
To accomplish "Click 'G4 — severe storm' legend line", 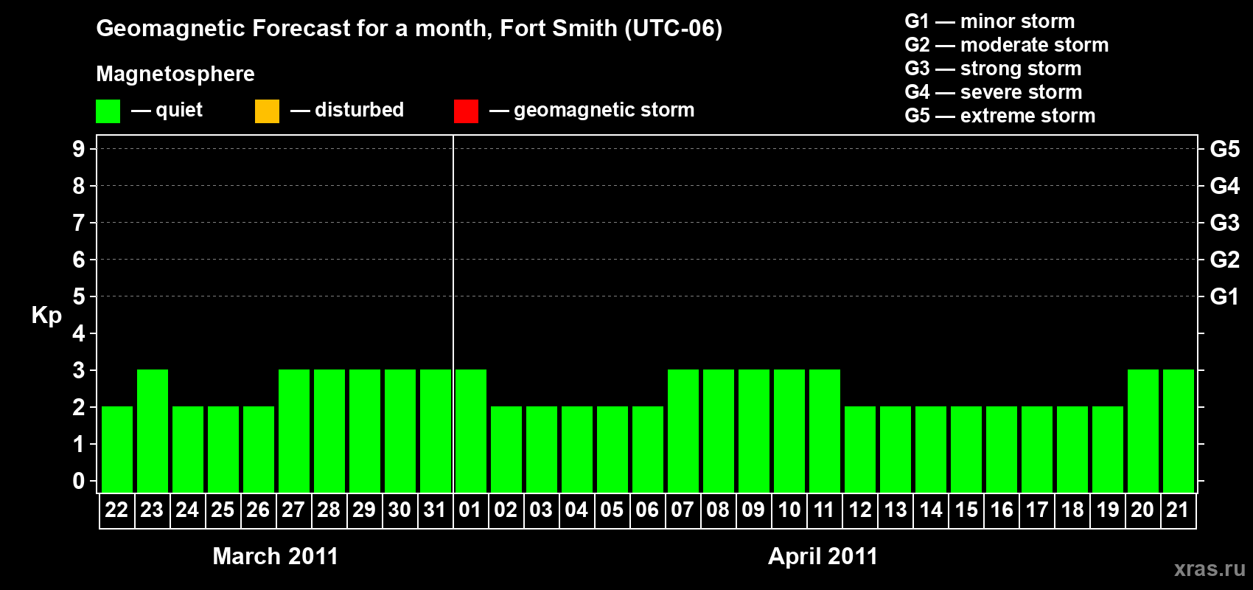I will (994, 92).
